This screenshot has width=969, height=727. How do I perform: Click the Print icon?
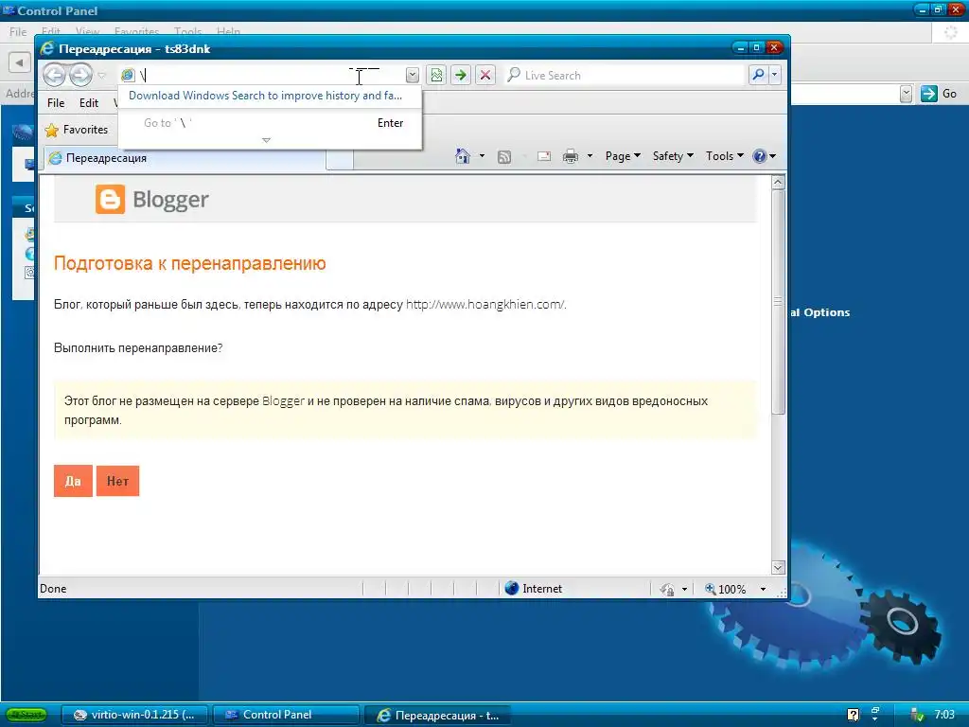click(x=571, y=156)
